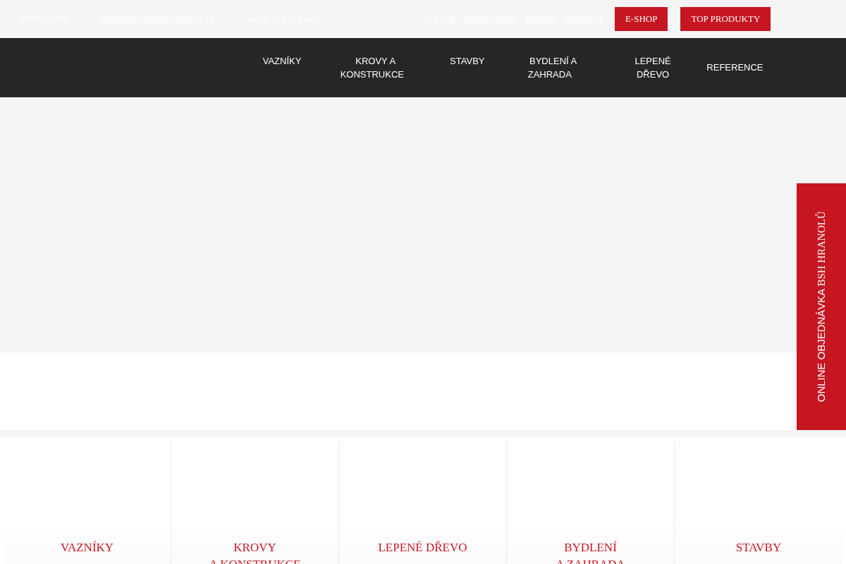Image resolution: width=846 pixels, height=564 pixels.
Task: Open the red BYDLENÍ A ZAHRADA category card title
Action: pos(591,554)
